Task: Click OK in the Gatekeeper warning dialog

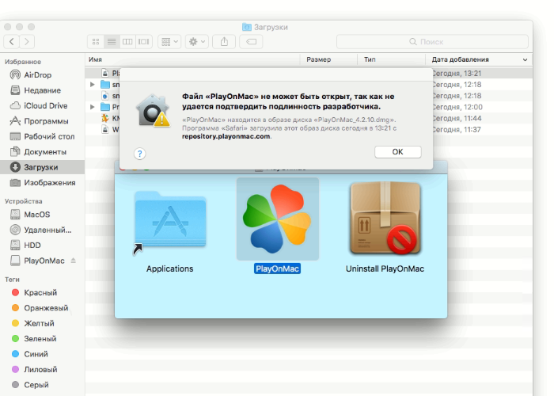Action: [397, 152]
